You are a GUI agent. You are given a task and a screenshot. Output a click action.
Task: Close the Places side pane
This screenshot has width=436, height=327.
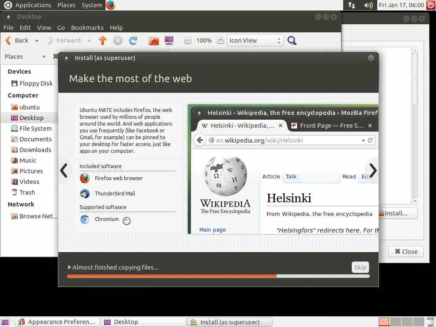(55, 57)
